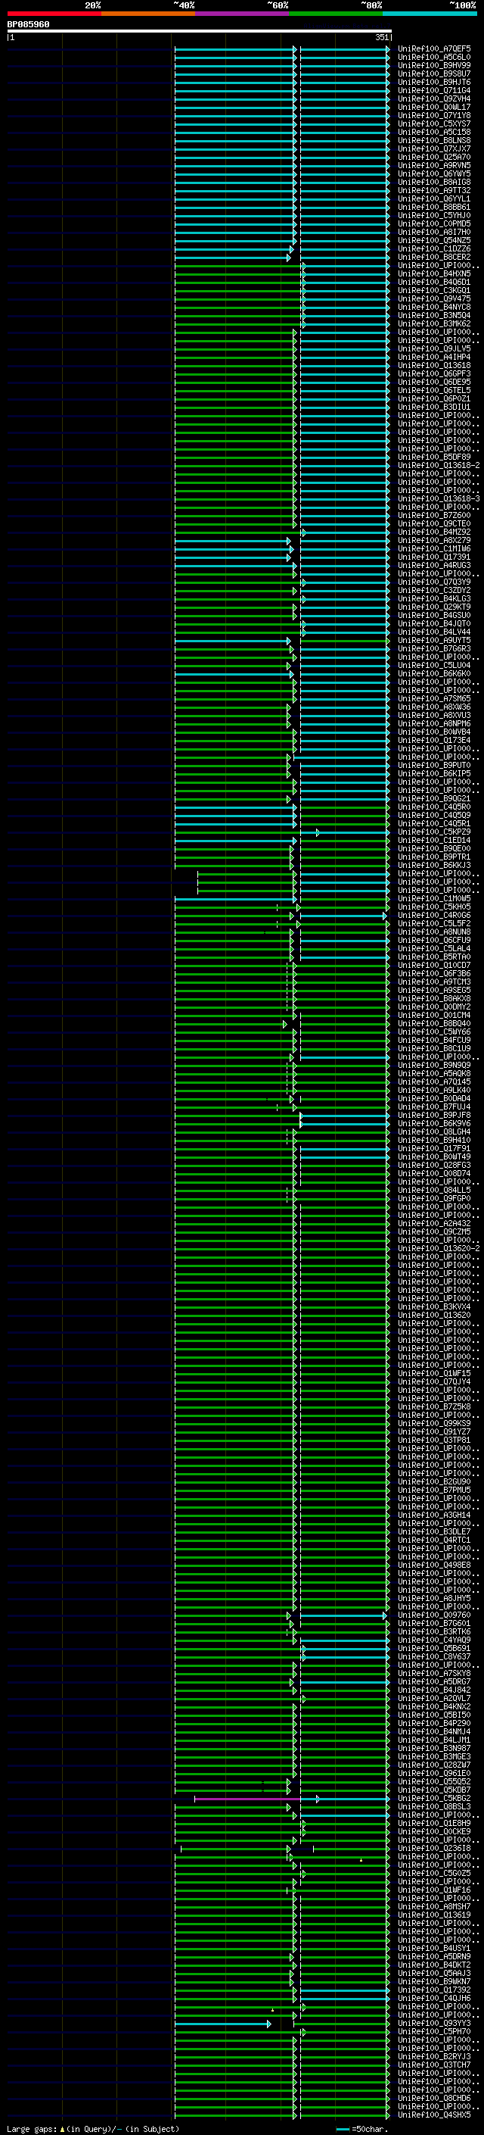Open hit UniRef100_C5KPZ9

pyautogui.click(x=434, y=832)
